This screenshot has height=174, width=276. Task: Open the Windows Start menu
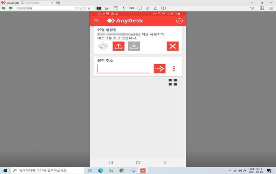(x=5, y=170)
